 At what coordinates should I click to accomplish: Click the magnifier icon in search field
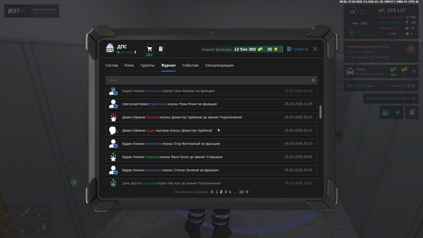[313, 80]
